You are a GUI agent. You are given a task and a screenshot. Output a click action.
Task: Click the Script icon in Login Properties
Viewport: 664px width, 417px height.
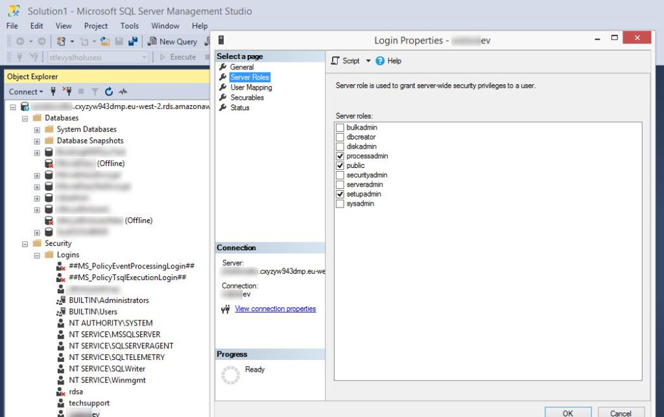pos(335,61)
